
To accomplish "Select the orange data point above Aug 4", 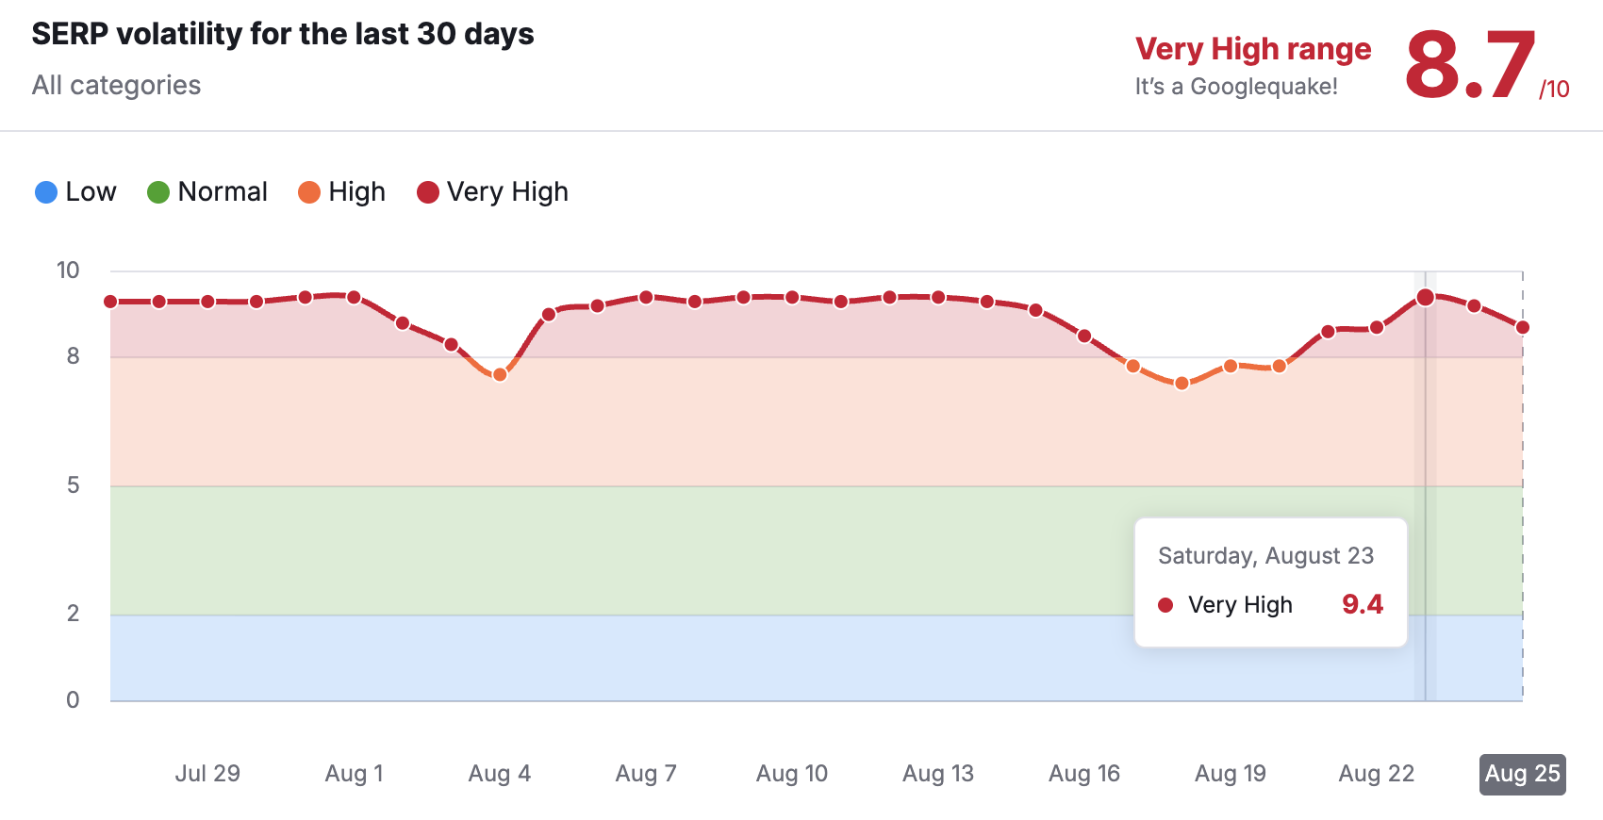I will 500,374.
